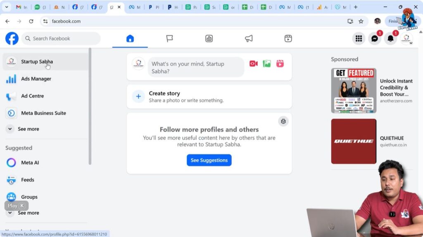This screenshot has width=423, height=237.
Task: Reload the page
Action: 31,21
